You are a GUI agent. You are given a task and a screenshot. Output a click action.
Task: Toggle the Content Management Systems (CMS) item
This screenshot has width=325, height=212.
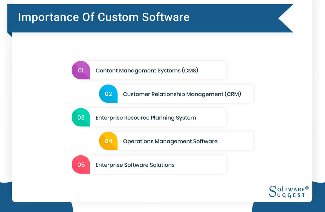pyautogui.click(x=146, y=70)
